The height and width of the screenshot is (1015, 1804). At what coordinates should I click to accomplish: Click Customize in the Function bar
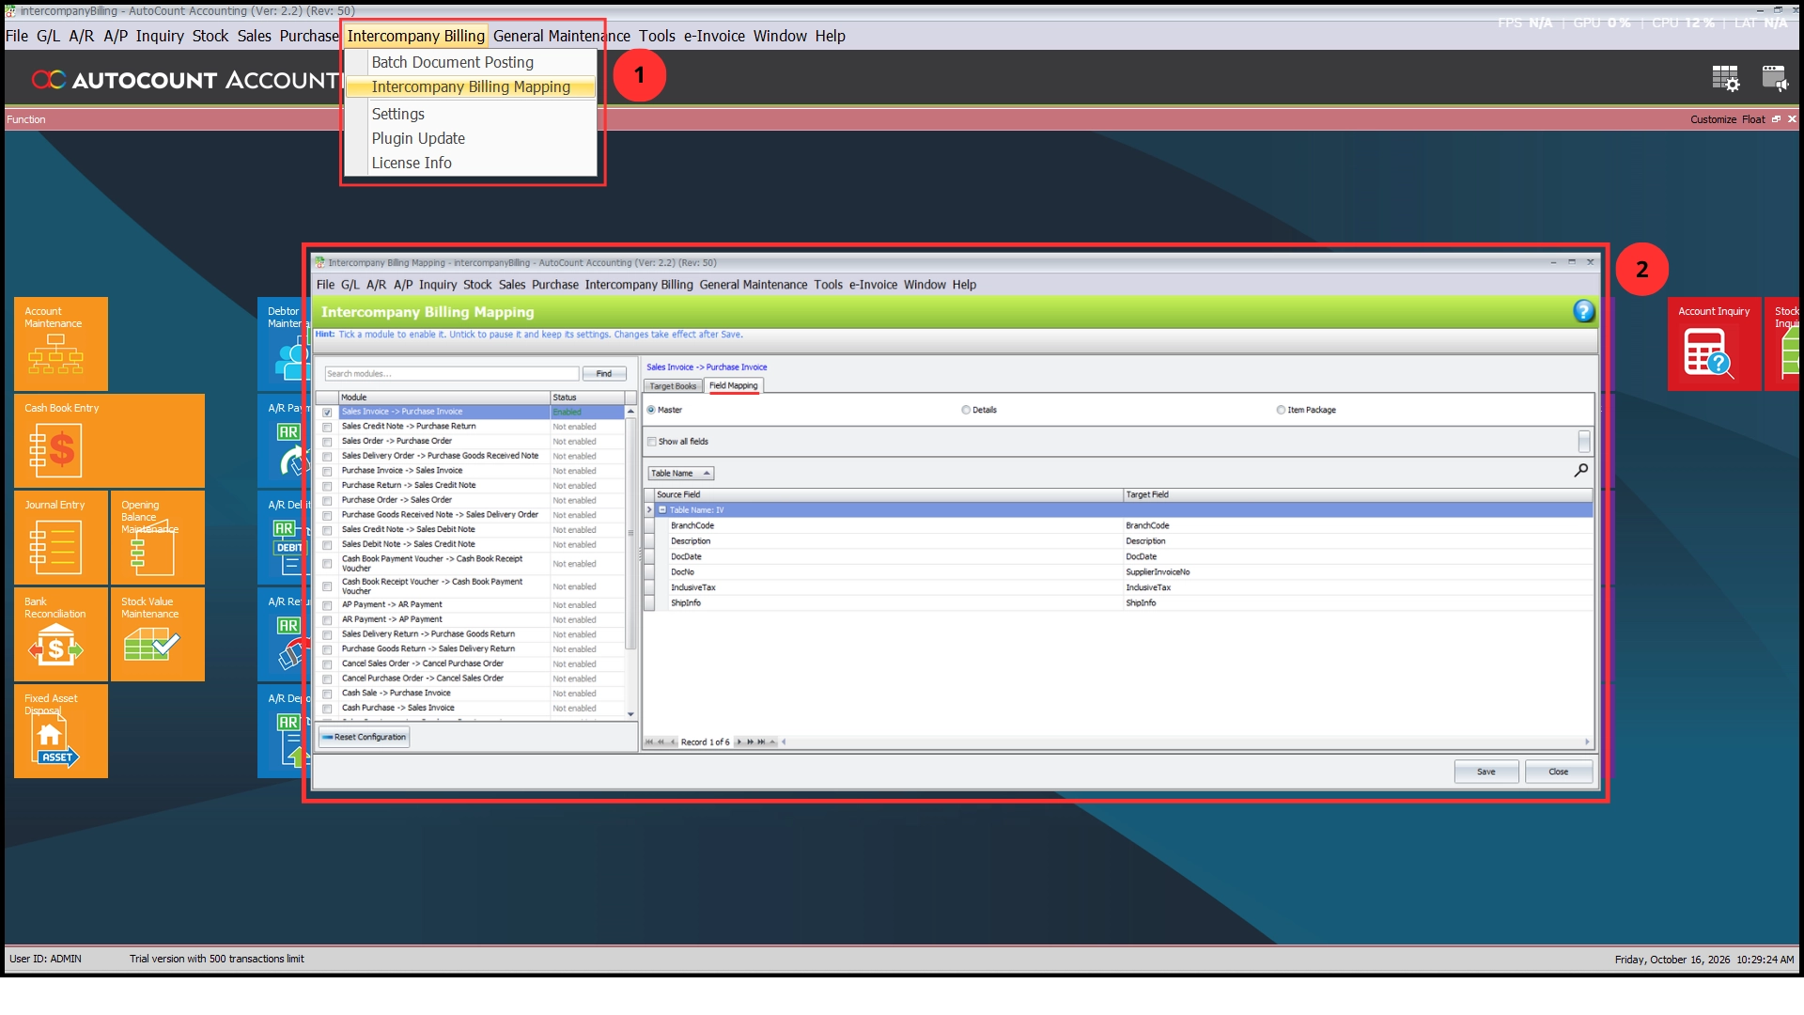point(1713,119)
